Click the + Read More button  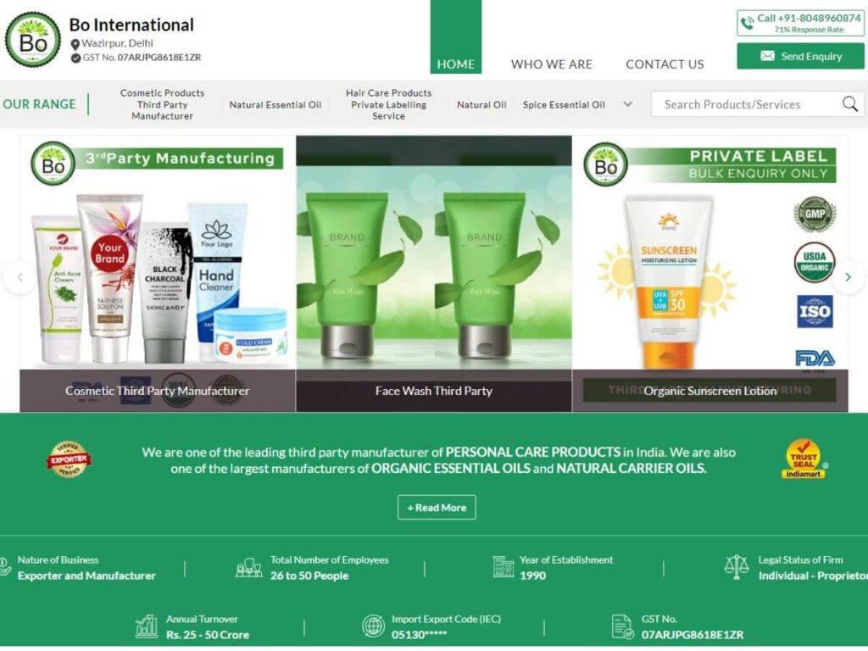pyautogui.click(x=437, y=507)
